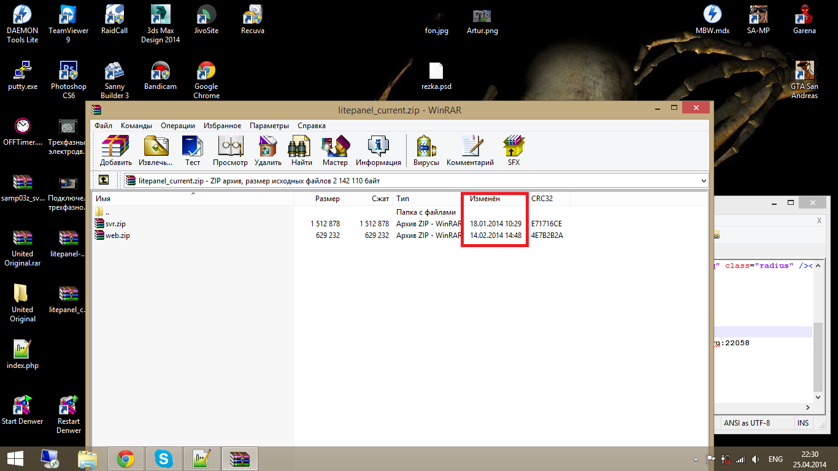Viewport: 838px width, 471px height.
Task: Click Start Denwer desktop shortcut
Action: click(x=23, y=411)
